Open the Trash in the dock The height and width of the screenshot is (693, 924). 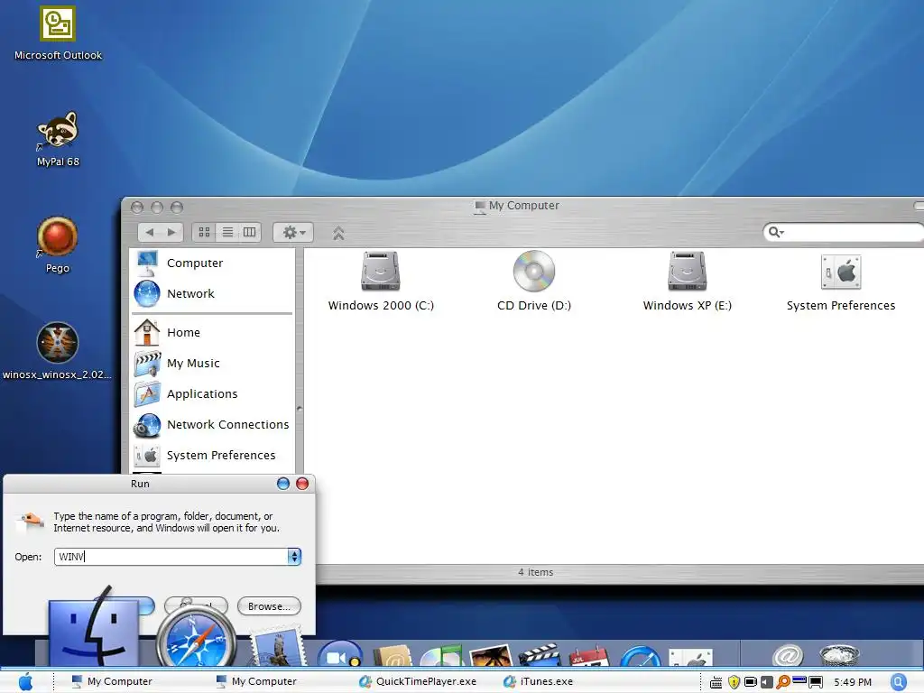[839, 655]
